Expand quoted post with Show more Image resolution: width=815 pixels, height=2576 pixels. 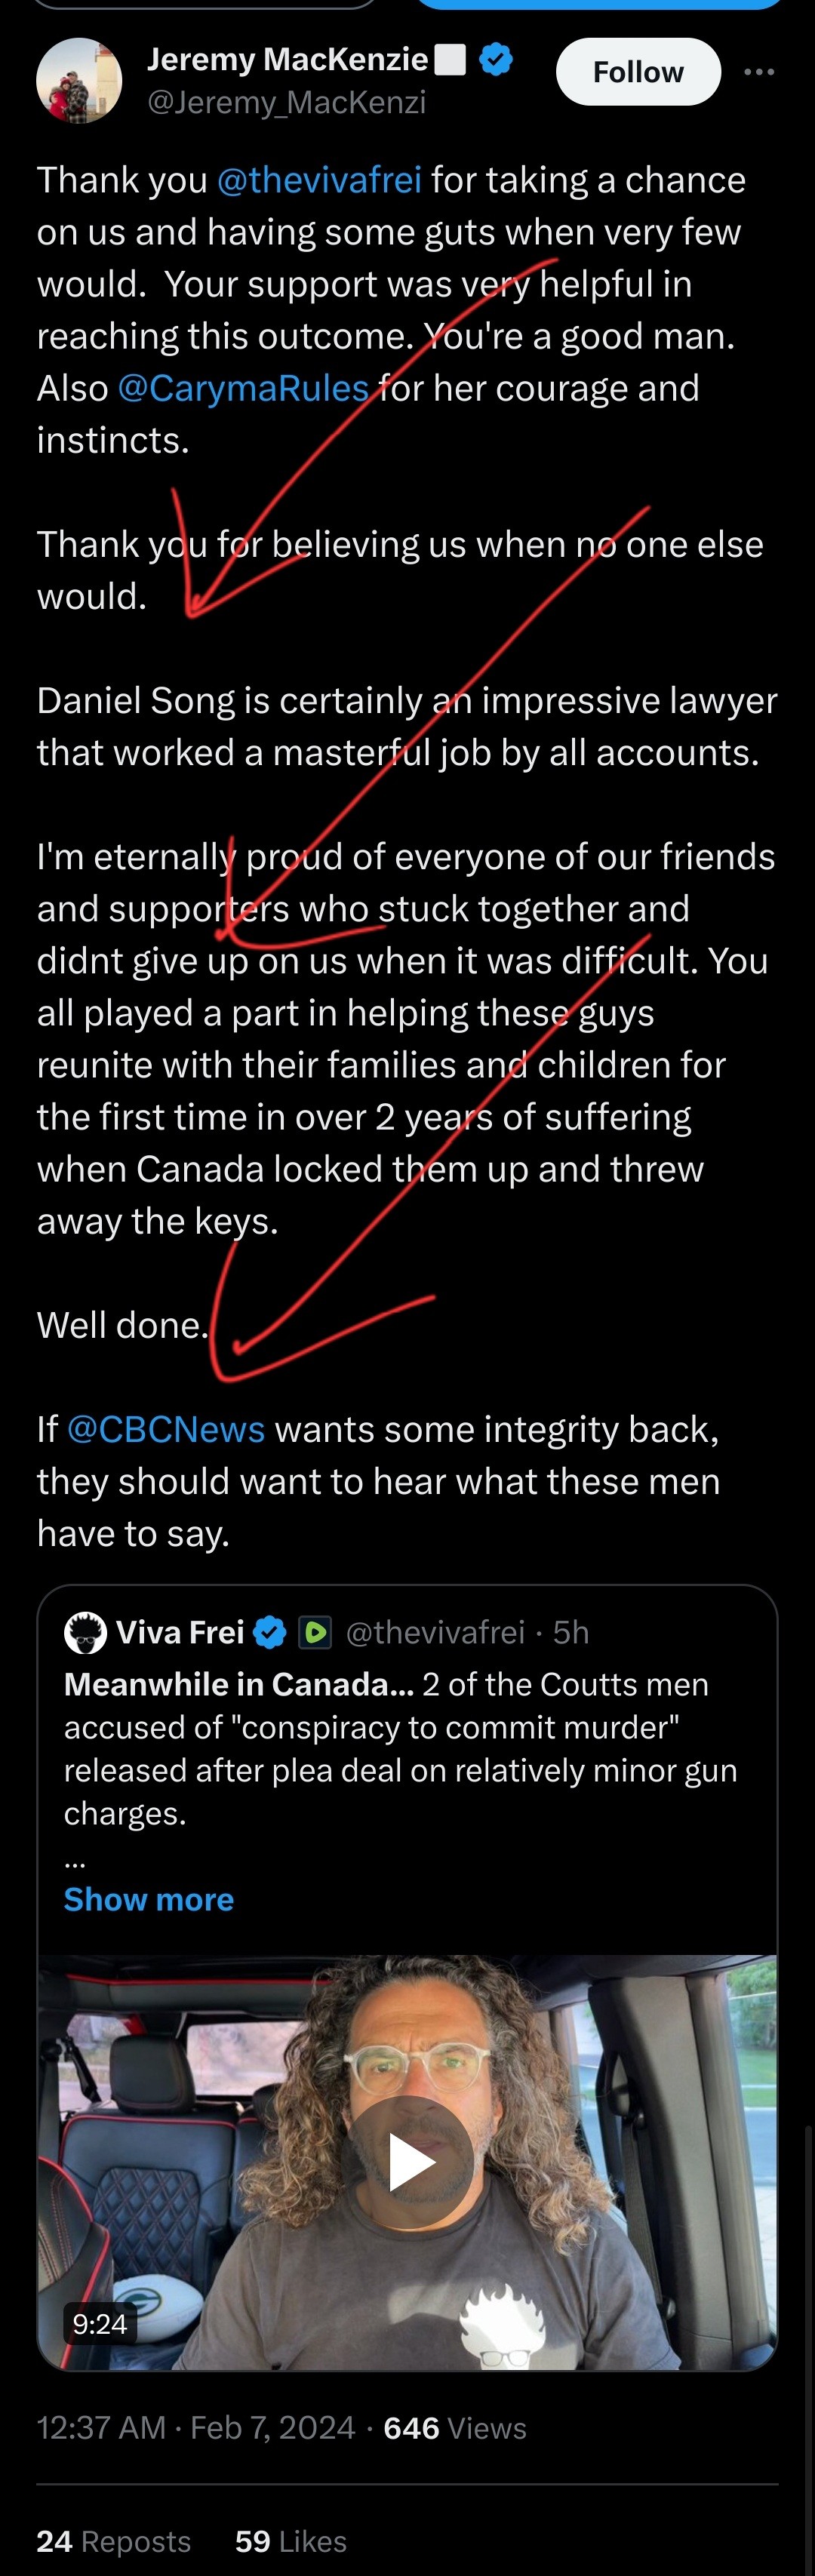coord(149,1899)
